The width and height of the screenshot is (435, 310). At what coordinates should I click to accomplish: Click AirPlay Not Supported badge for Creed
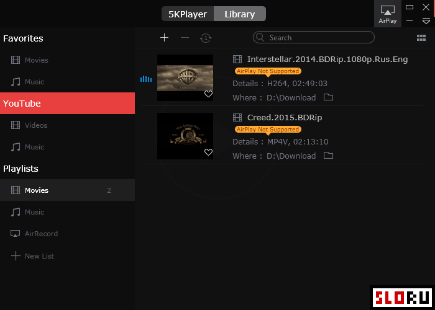(x=268, y=130)
